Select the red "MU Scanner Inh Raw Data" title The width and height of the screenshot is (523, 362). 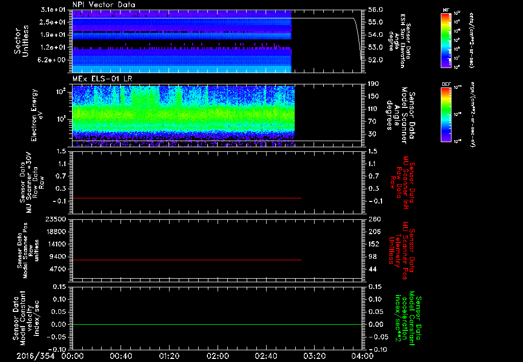pos(402,183)
